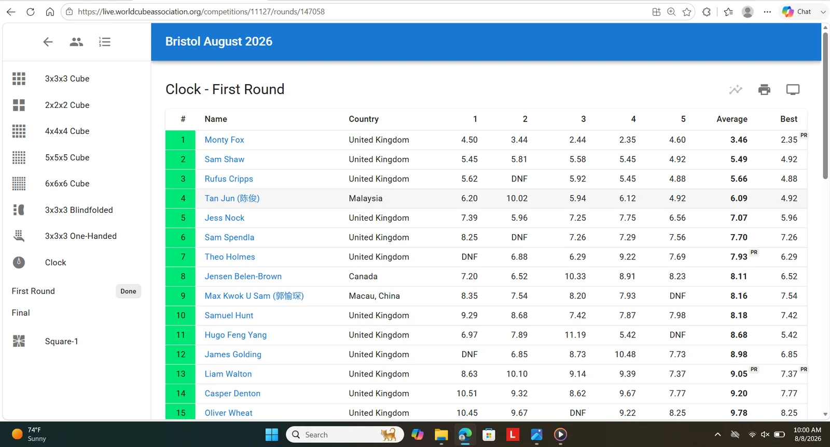Refresh the browser page
The height and width of the screenshot is (447, 830).
tap(31, 11)
